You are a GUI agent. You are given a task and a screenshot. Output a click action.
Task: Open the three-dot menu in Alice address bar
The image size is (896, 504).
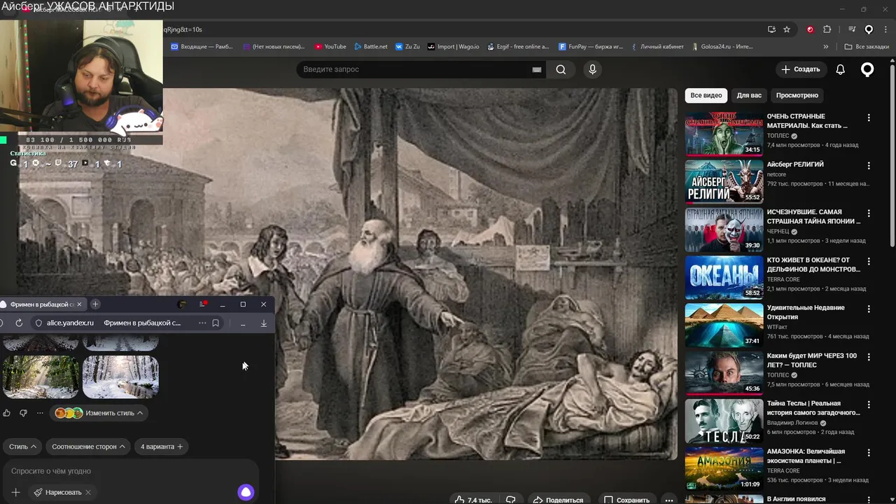[x=202, y=323]
